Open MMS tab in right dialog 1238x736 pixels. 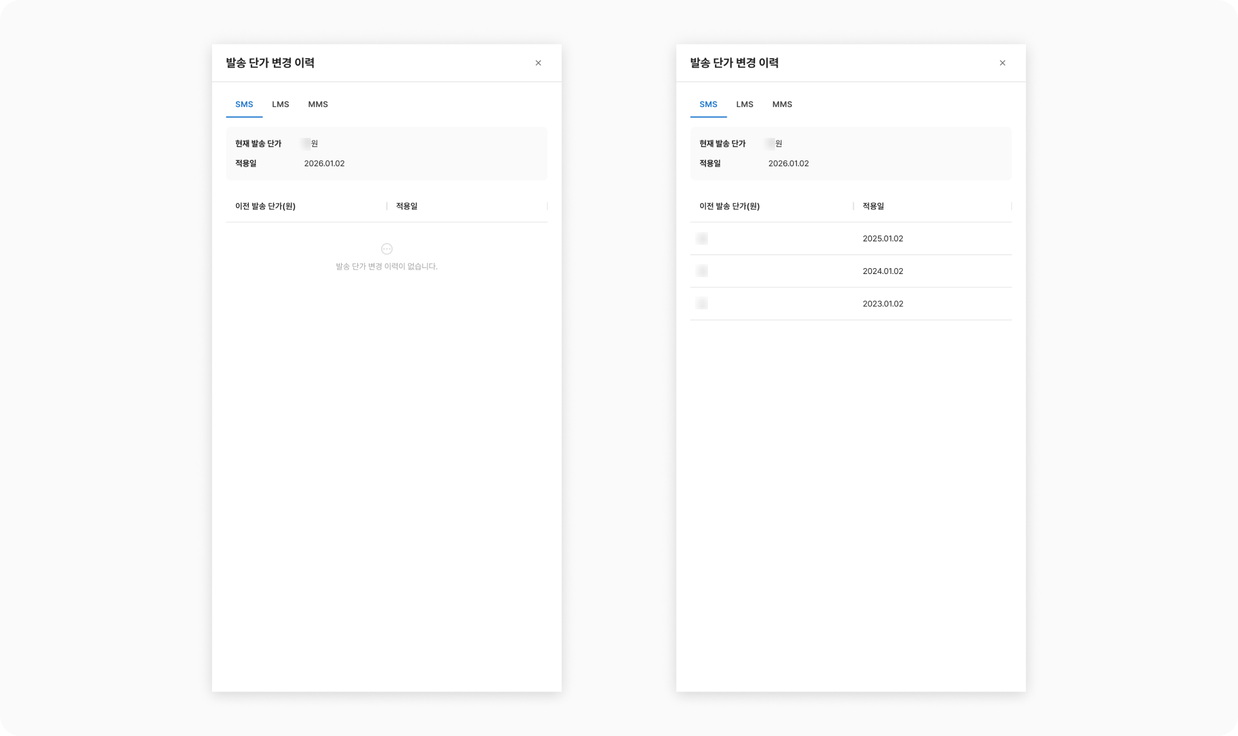(x=782, y=104)
